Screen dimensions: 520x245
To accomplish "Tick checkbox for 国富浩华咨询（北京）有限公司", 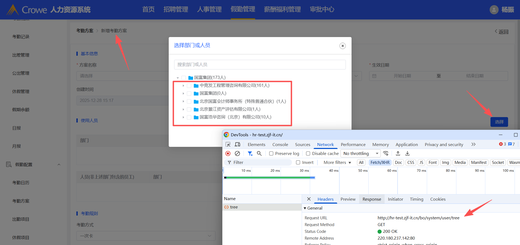I will [189, 117].
